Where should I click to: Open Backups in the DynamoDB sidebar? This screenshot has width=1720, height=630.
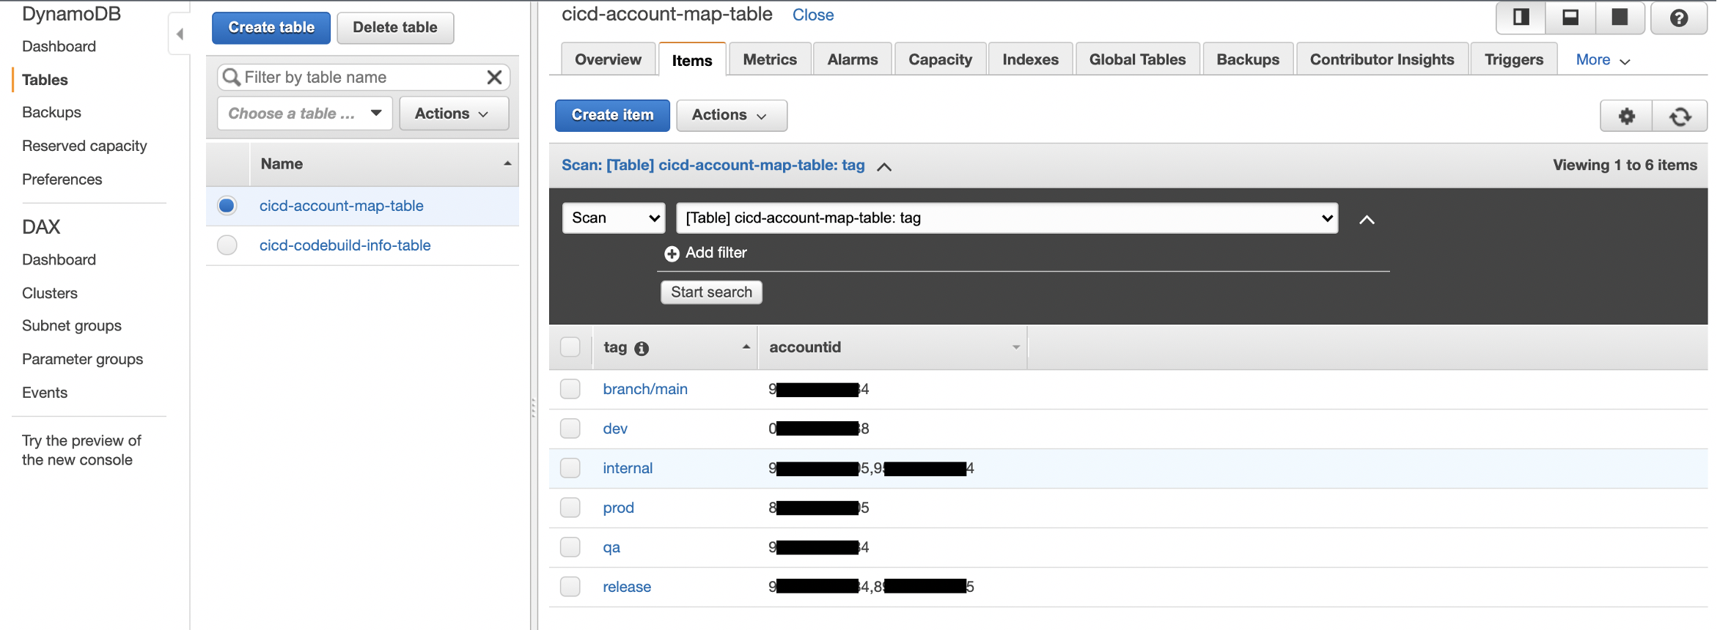[51, 112]
